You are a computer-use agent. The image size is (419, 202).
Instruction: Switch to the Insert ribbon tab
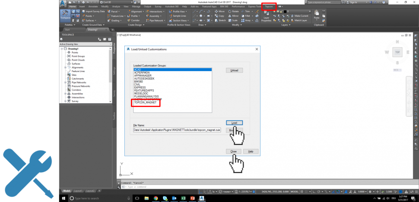click(82, 6)
